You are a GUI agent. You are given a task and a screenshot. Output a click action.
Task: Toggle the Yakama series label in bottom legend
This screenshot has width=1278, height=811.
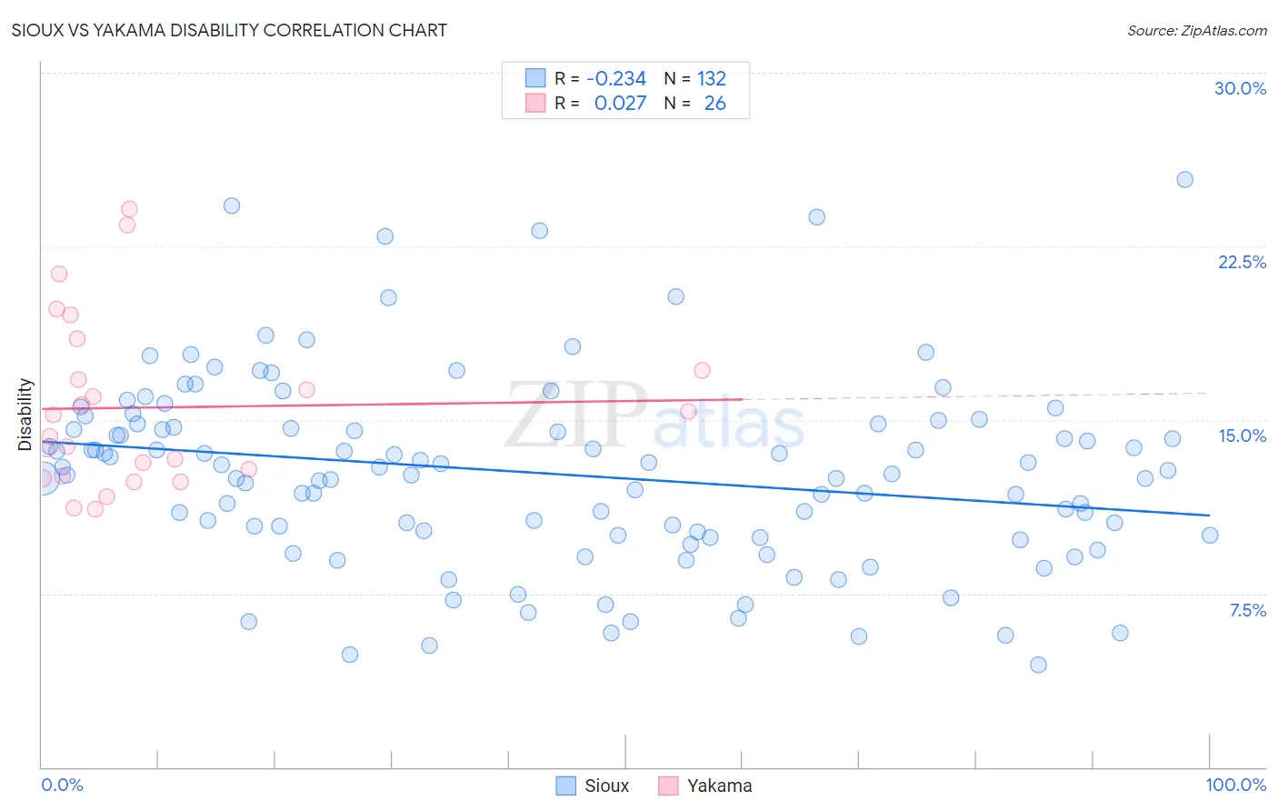click(720, 786)
